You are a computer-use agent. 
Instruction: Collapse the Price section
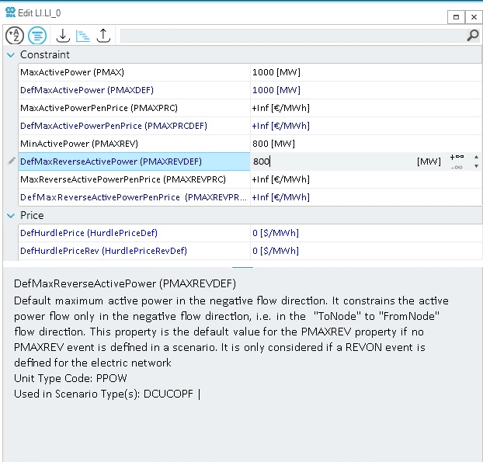10,216
